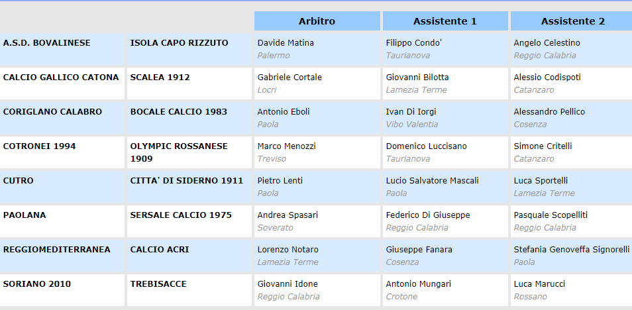
Task: Click Citta' di Siderno 1911 team
Action: pos(186,181)
